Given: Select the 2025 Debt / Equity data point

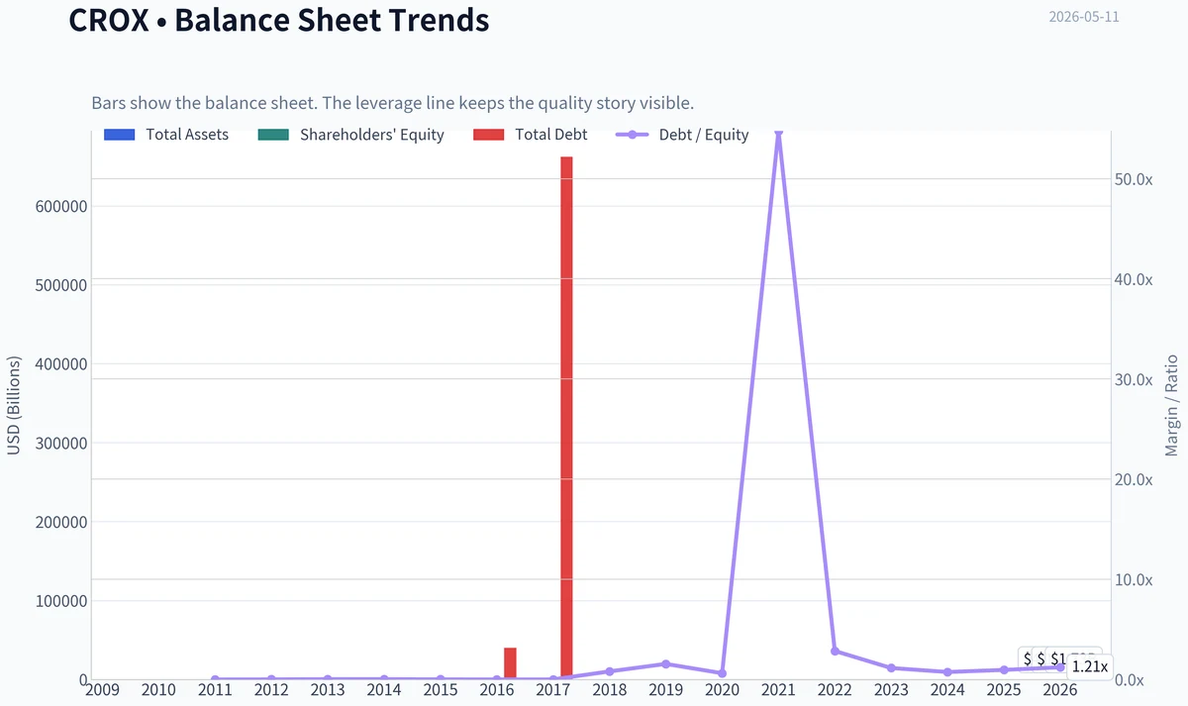Looking at the screenshot, I should pos(1004,670).
